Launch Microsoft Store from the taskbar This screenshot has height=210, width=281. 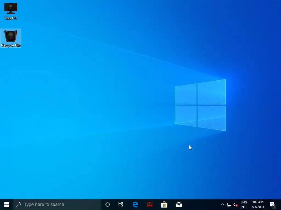point(164,205)
